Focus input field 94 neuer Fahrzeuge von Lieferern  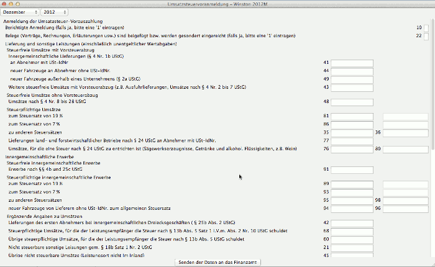click(x=352, y=209)
